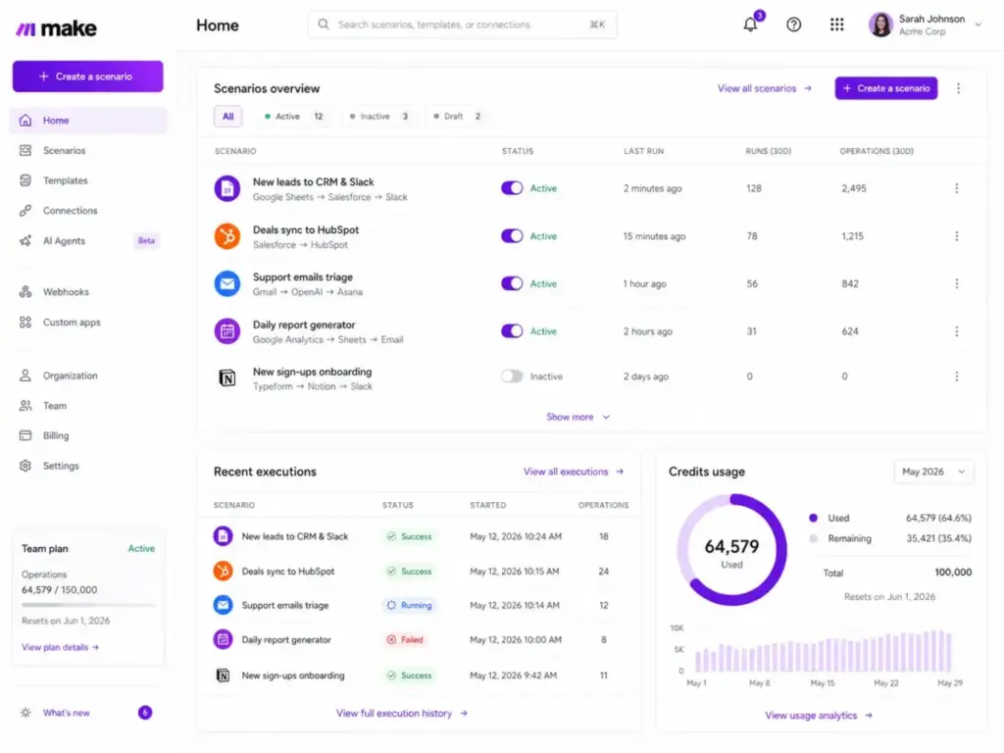Click the Connections link icon
The width and height of the screenshot is (1004, 753).
pyautogui.click(x=25, y=211)
